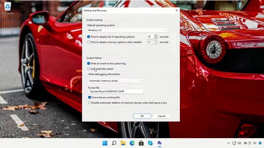This screenshot has height=148, width=264.
Task: Click the System failure group label
Action: click(94, 58)
